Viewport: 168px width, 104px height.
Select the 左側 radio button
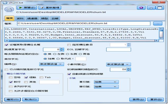point(55,54)
